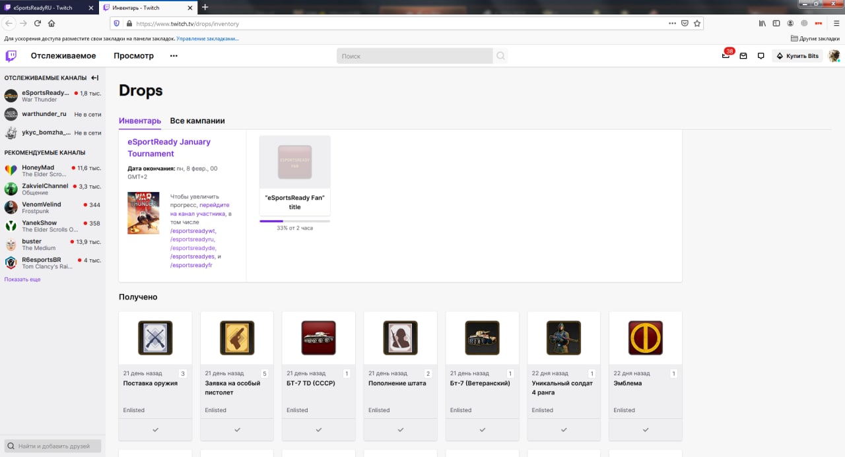
Task: Switch to Все кампании tab
Action: point(197,121)
